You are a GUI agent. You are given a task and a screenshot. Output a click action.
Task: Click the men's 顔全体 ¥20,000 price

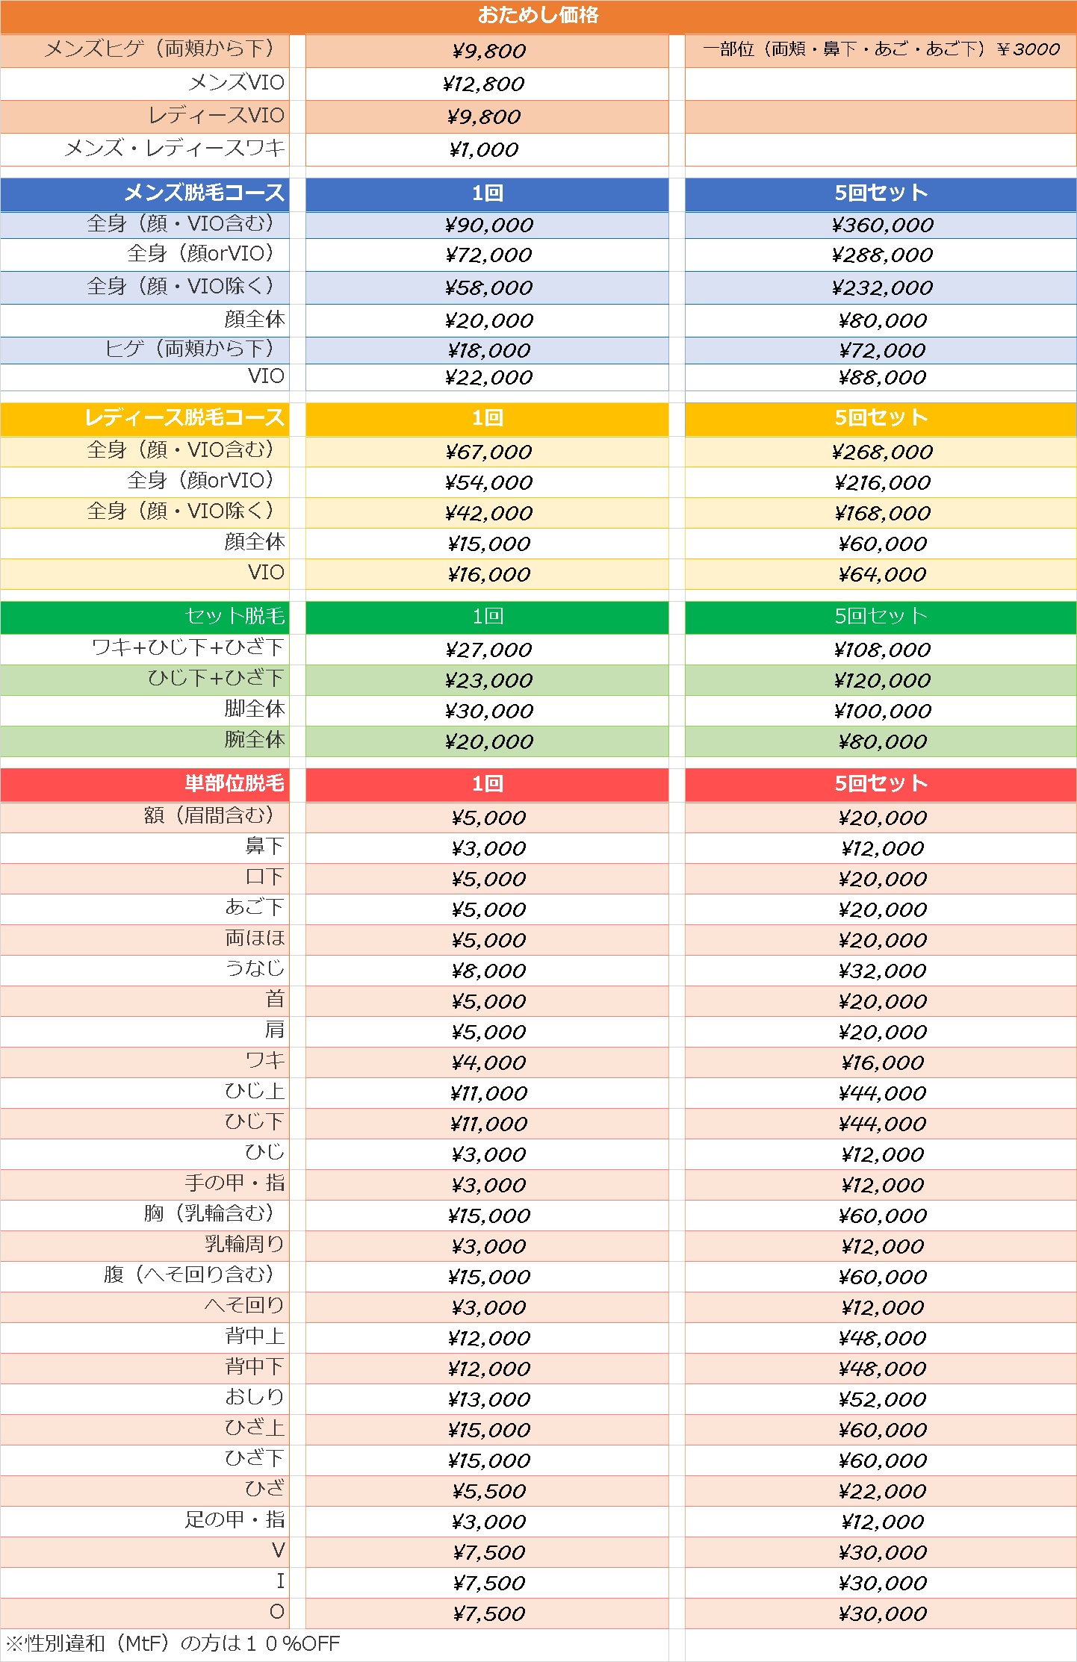tap(489, 321)
